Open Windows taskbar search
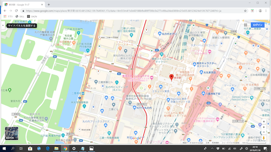 tap(12, 148)
